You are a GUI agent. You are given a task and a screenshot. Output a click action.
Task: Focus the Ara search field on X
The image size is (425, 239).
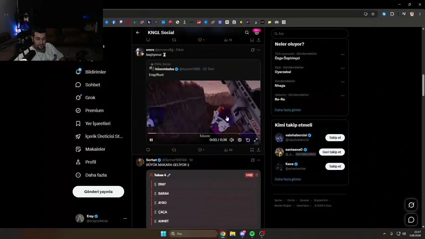click(310, 34)
